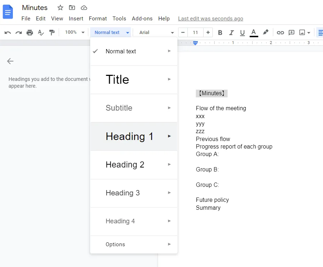
Task: Click the move to folder icon
Action: point(72,8)
